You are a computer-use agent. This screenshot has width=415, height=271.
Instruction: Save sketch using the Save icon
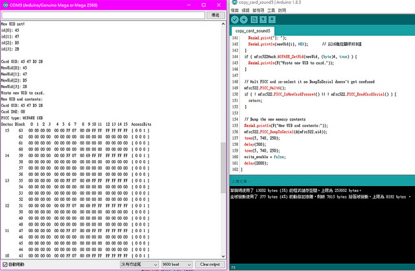click(x=274, y=20)
